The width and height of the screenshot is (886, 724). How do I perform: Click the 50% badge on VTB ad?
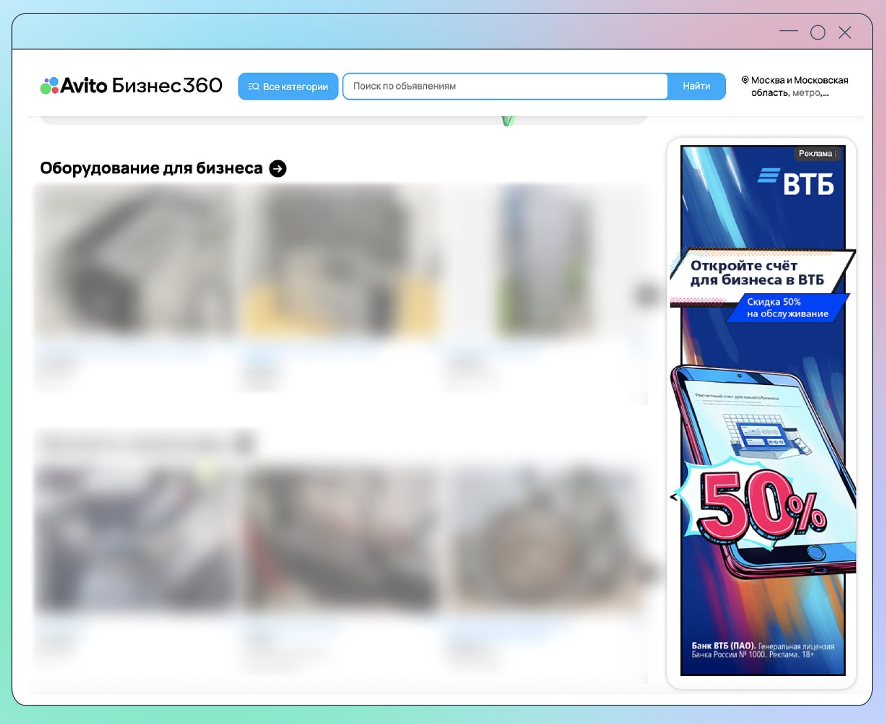click(761, 505)
